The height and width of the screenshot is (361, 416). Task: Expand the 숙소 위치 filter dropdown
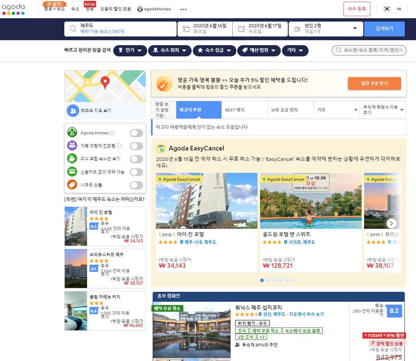click(x=170, y=51)
